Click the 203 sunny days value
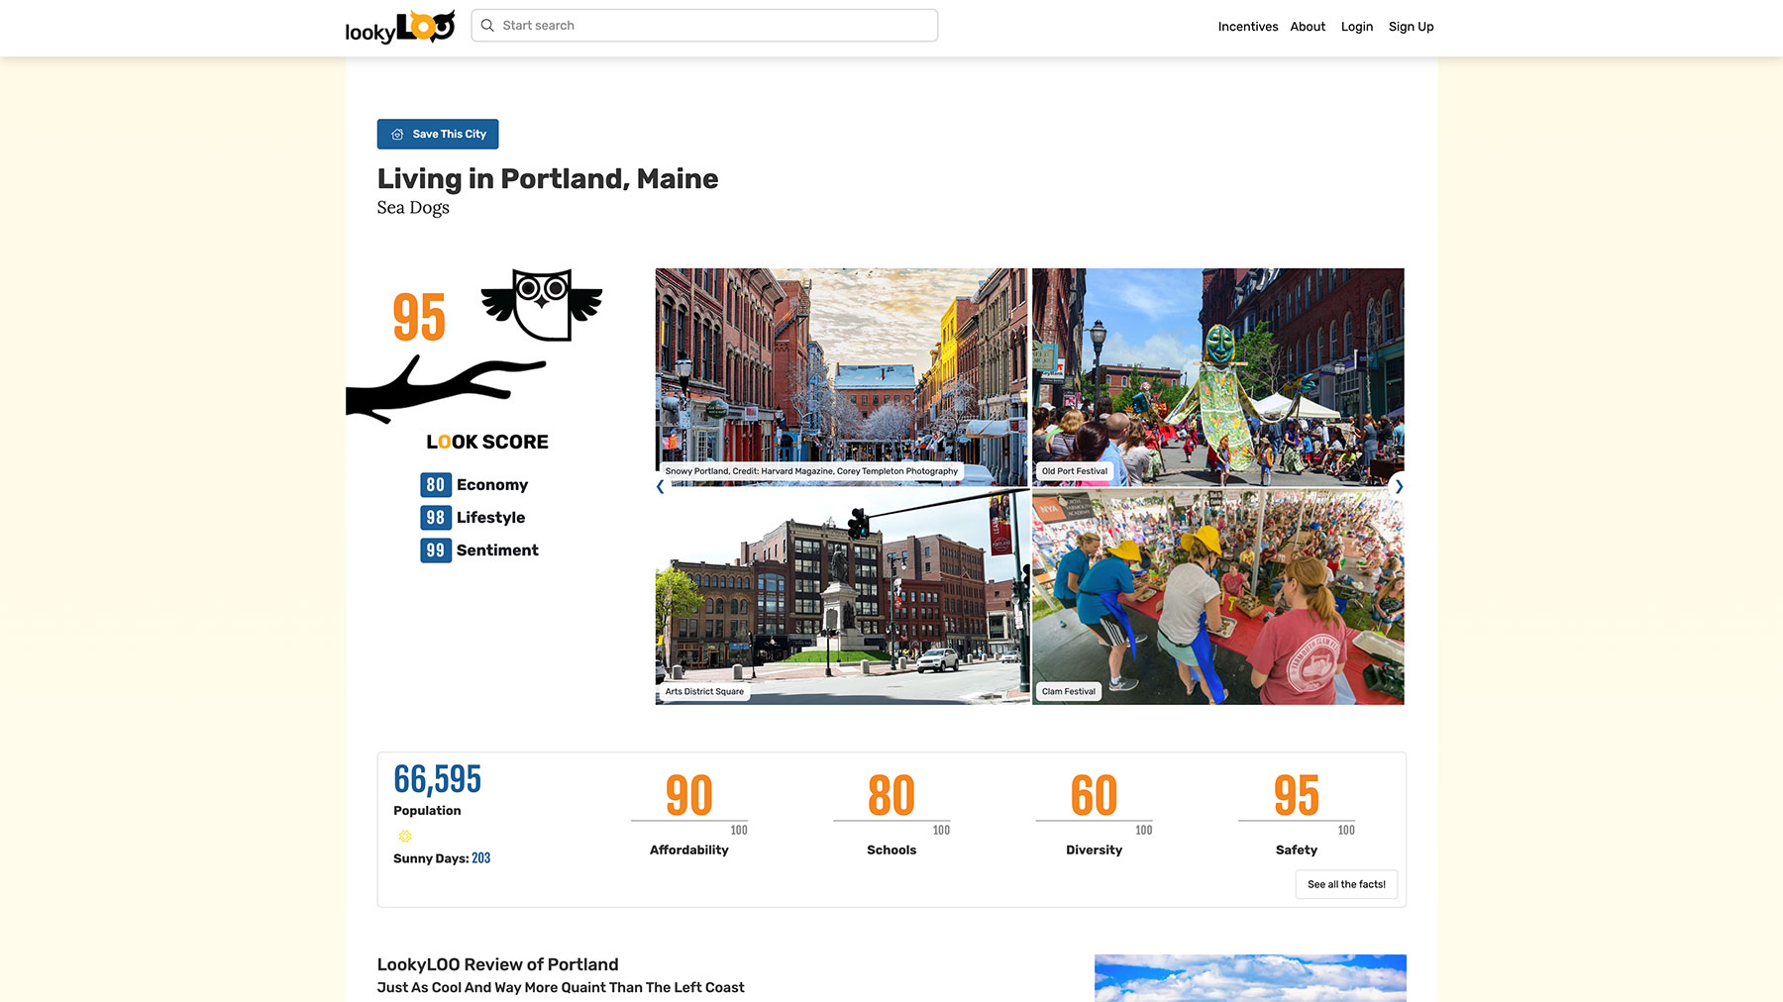 (481, 857)
